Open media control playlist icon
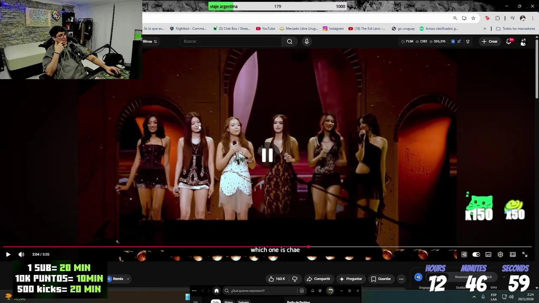The height and width of the screenshot is (303, 539). [x=512, y=18]
